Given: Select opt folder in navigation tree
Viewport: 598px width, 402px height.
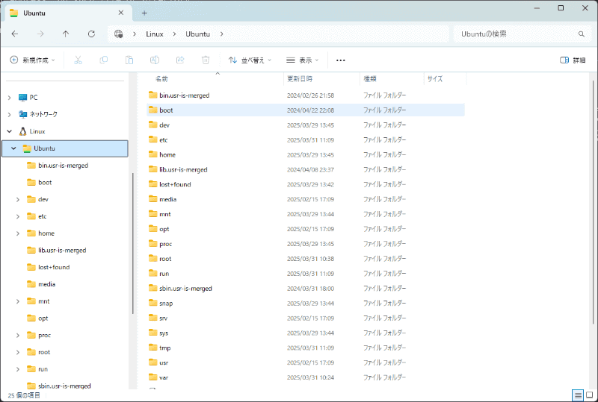Looking at the screenshot, I should [38, 318].
